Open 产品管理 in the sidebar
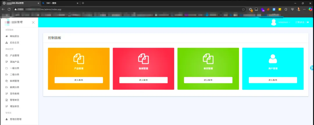Screen dimensions: 314x125 click(x=15, y=56)
